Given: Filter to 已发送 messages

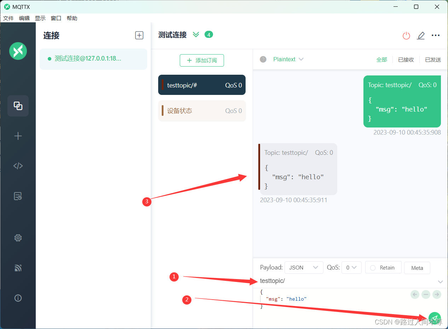Looking at the screenshot, I should click(x=433, y=59).
